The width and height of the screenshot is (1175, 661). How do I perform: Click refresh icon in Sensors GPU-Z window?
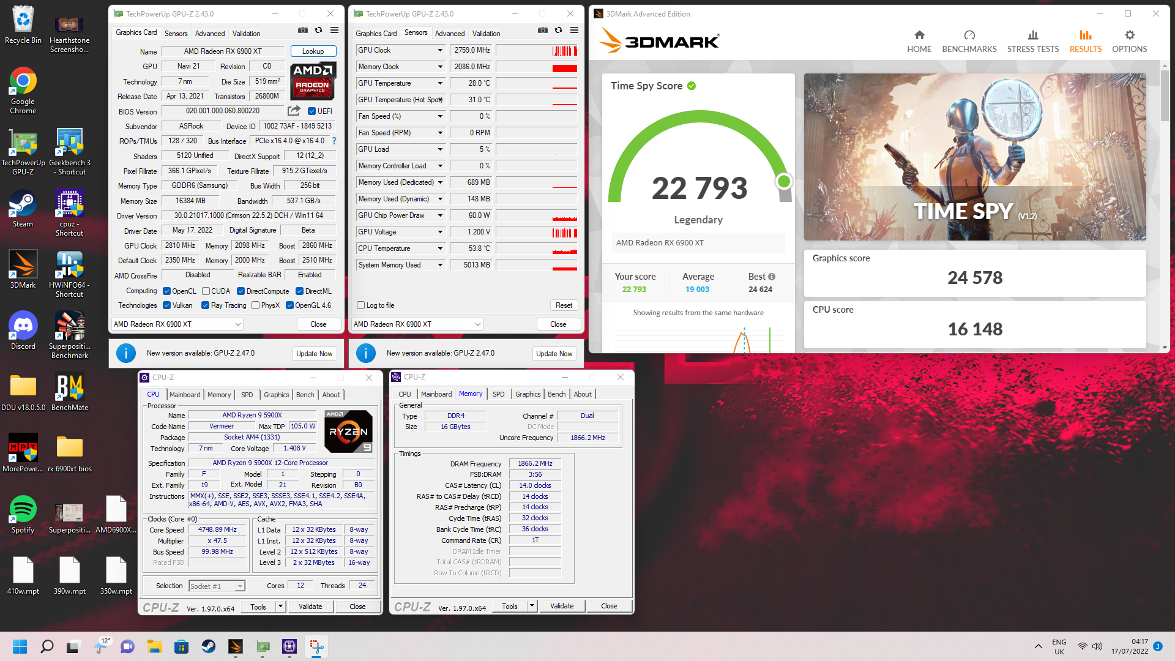coord(558,30)
